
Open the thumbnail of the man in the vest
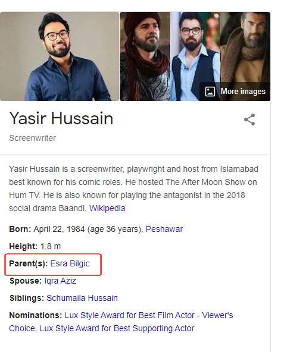coord(195,56)
